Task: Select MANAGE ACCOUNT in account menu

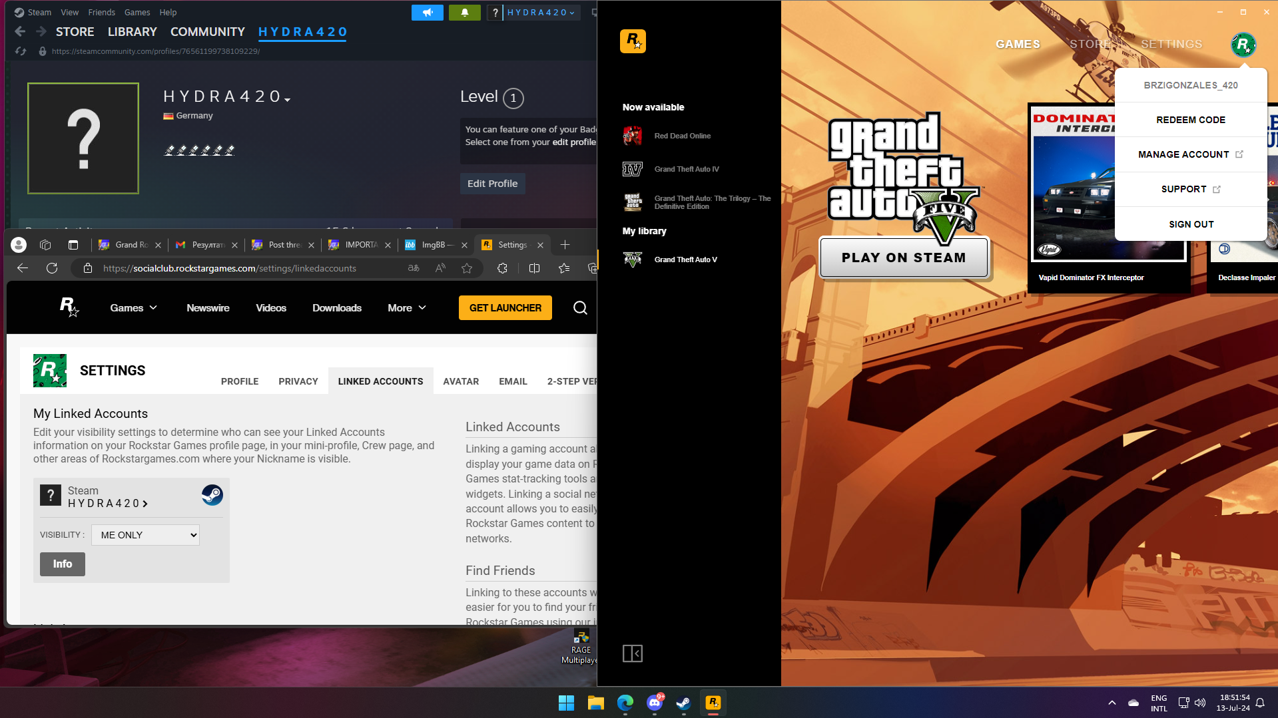Action: (x=1191, y=154)
